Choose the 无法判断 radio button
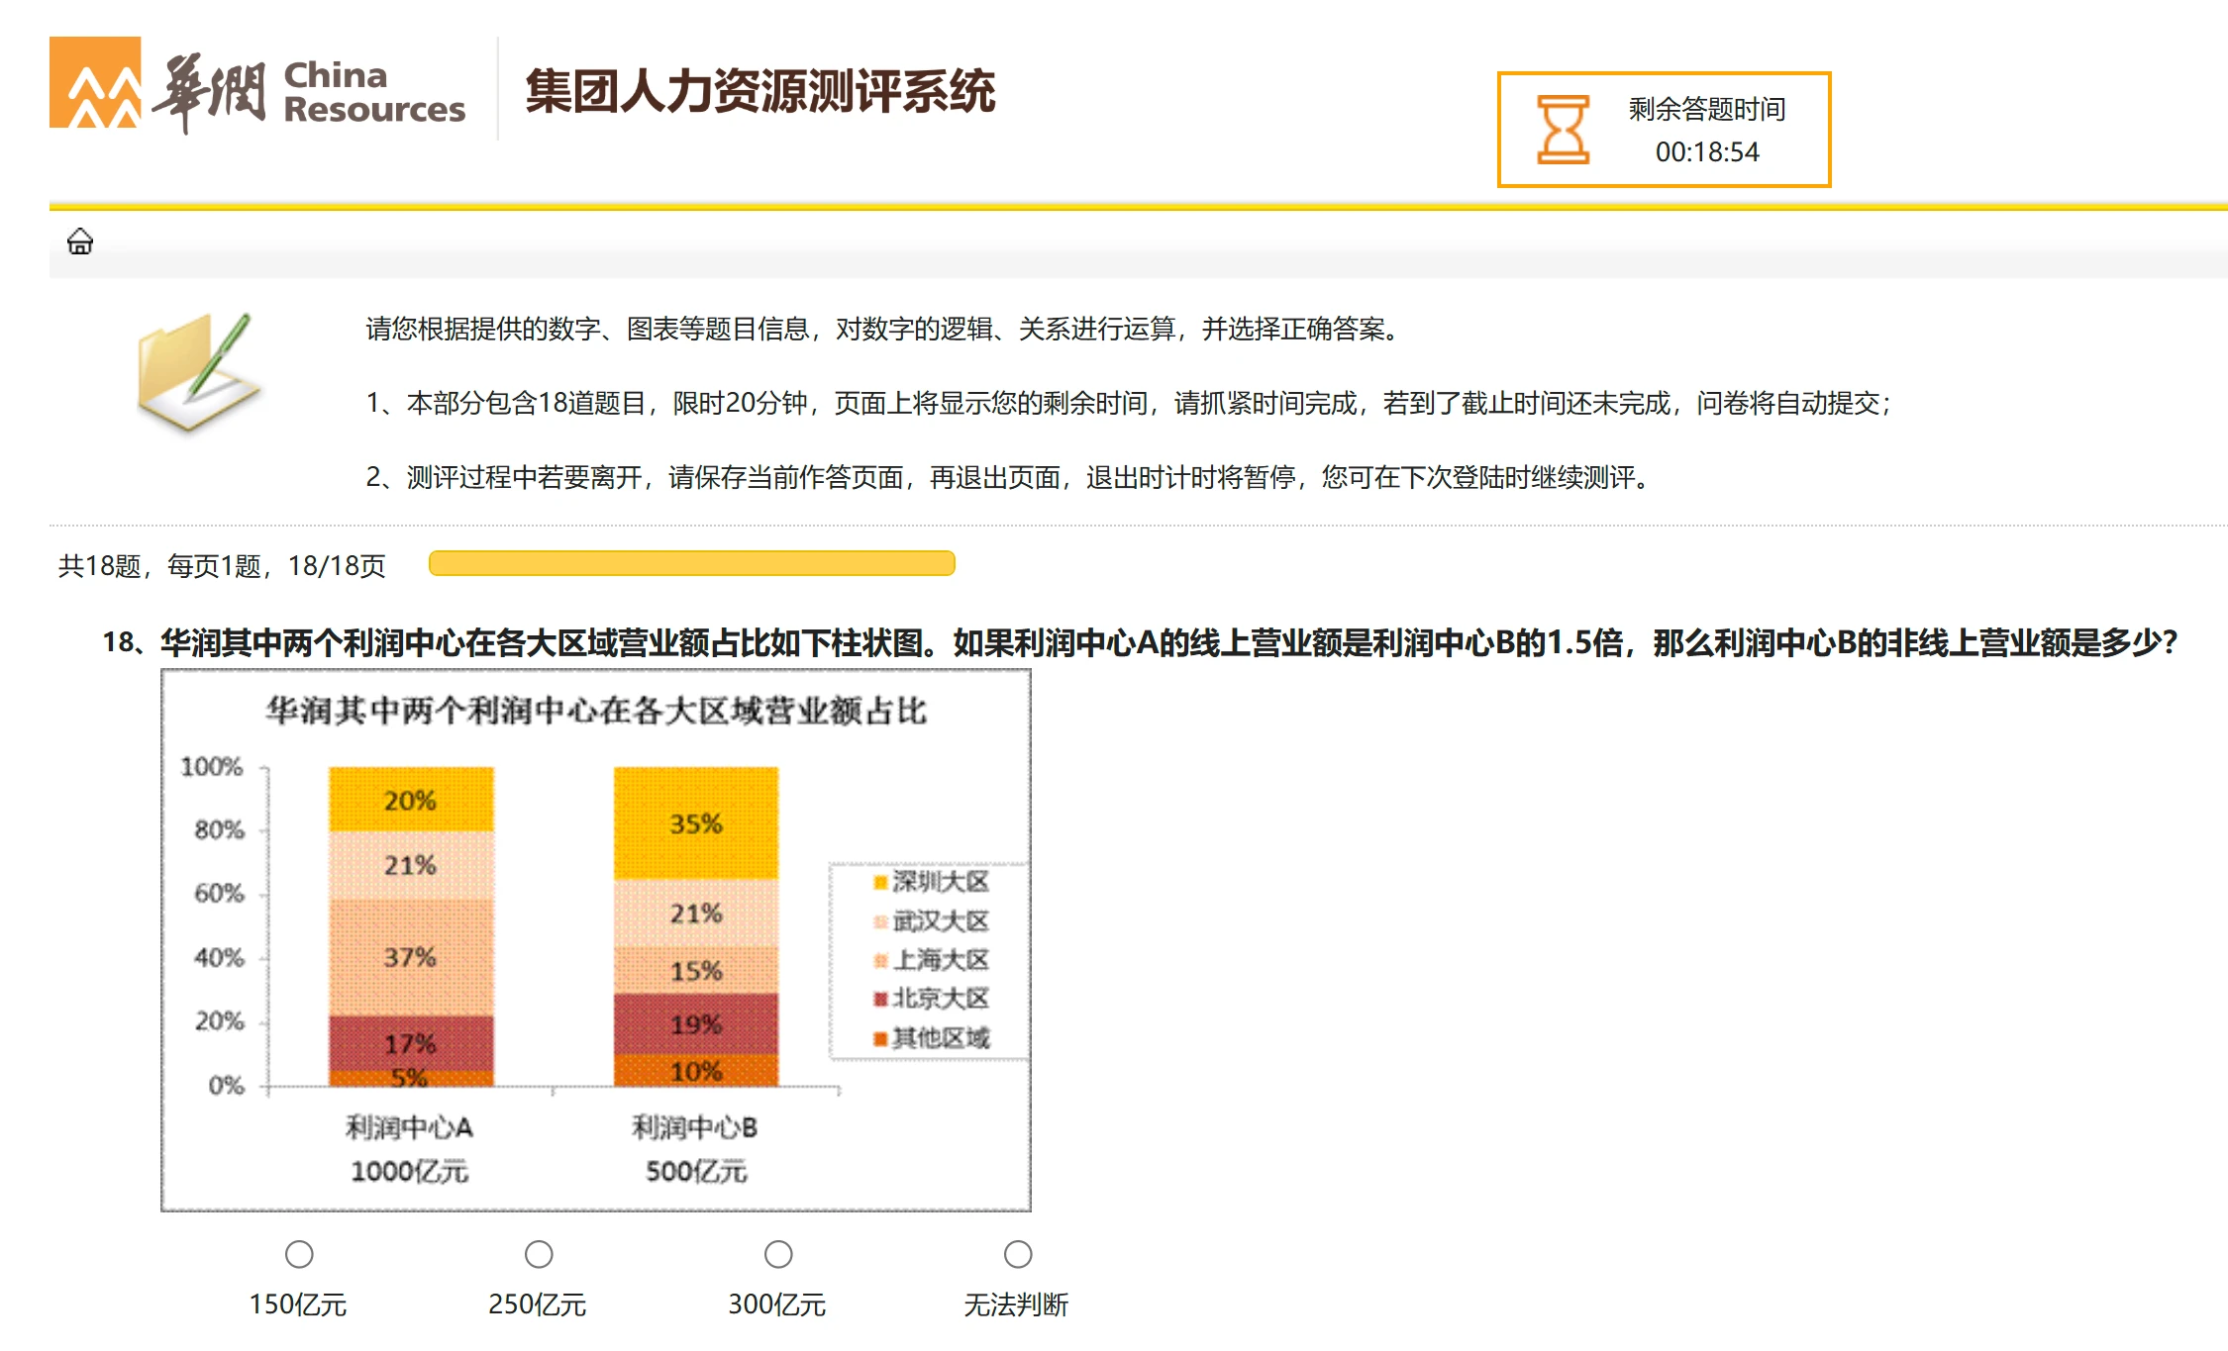Screen dimensions: 2228x1351 click(x=1018, y=1255)
